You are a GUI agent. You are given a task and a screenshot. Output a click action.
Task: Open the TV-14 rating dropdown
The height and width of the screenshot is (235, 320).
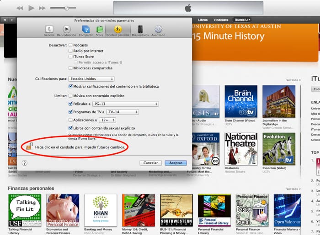point(123,112)
